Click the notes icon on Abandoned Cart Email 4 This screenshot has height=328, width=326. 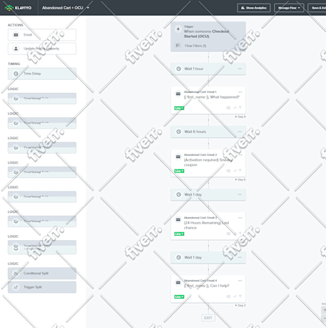click(228, 297)
